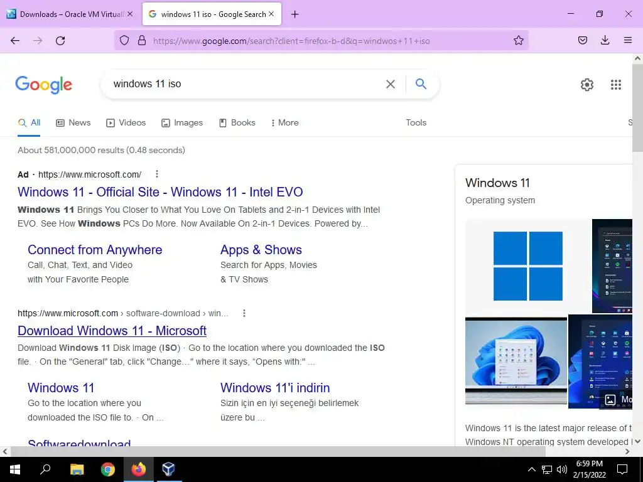Open the Save to Pocket icon
643x482 pixels.
coord(583,40)
